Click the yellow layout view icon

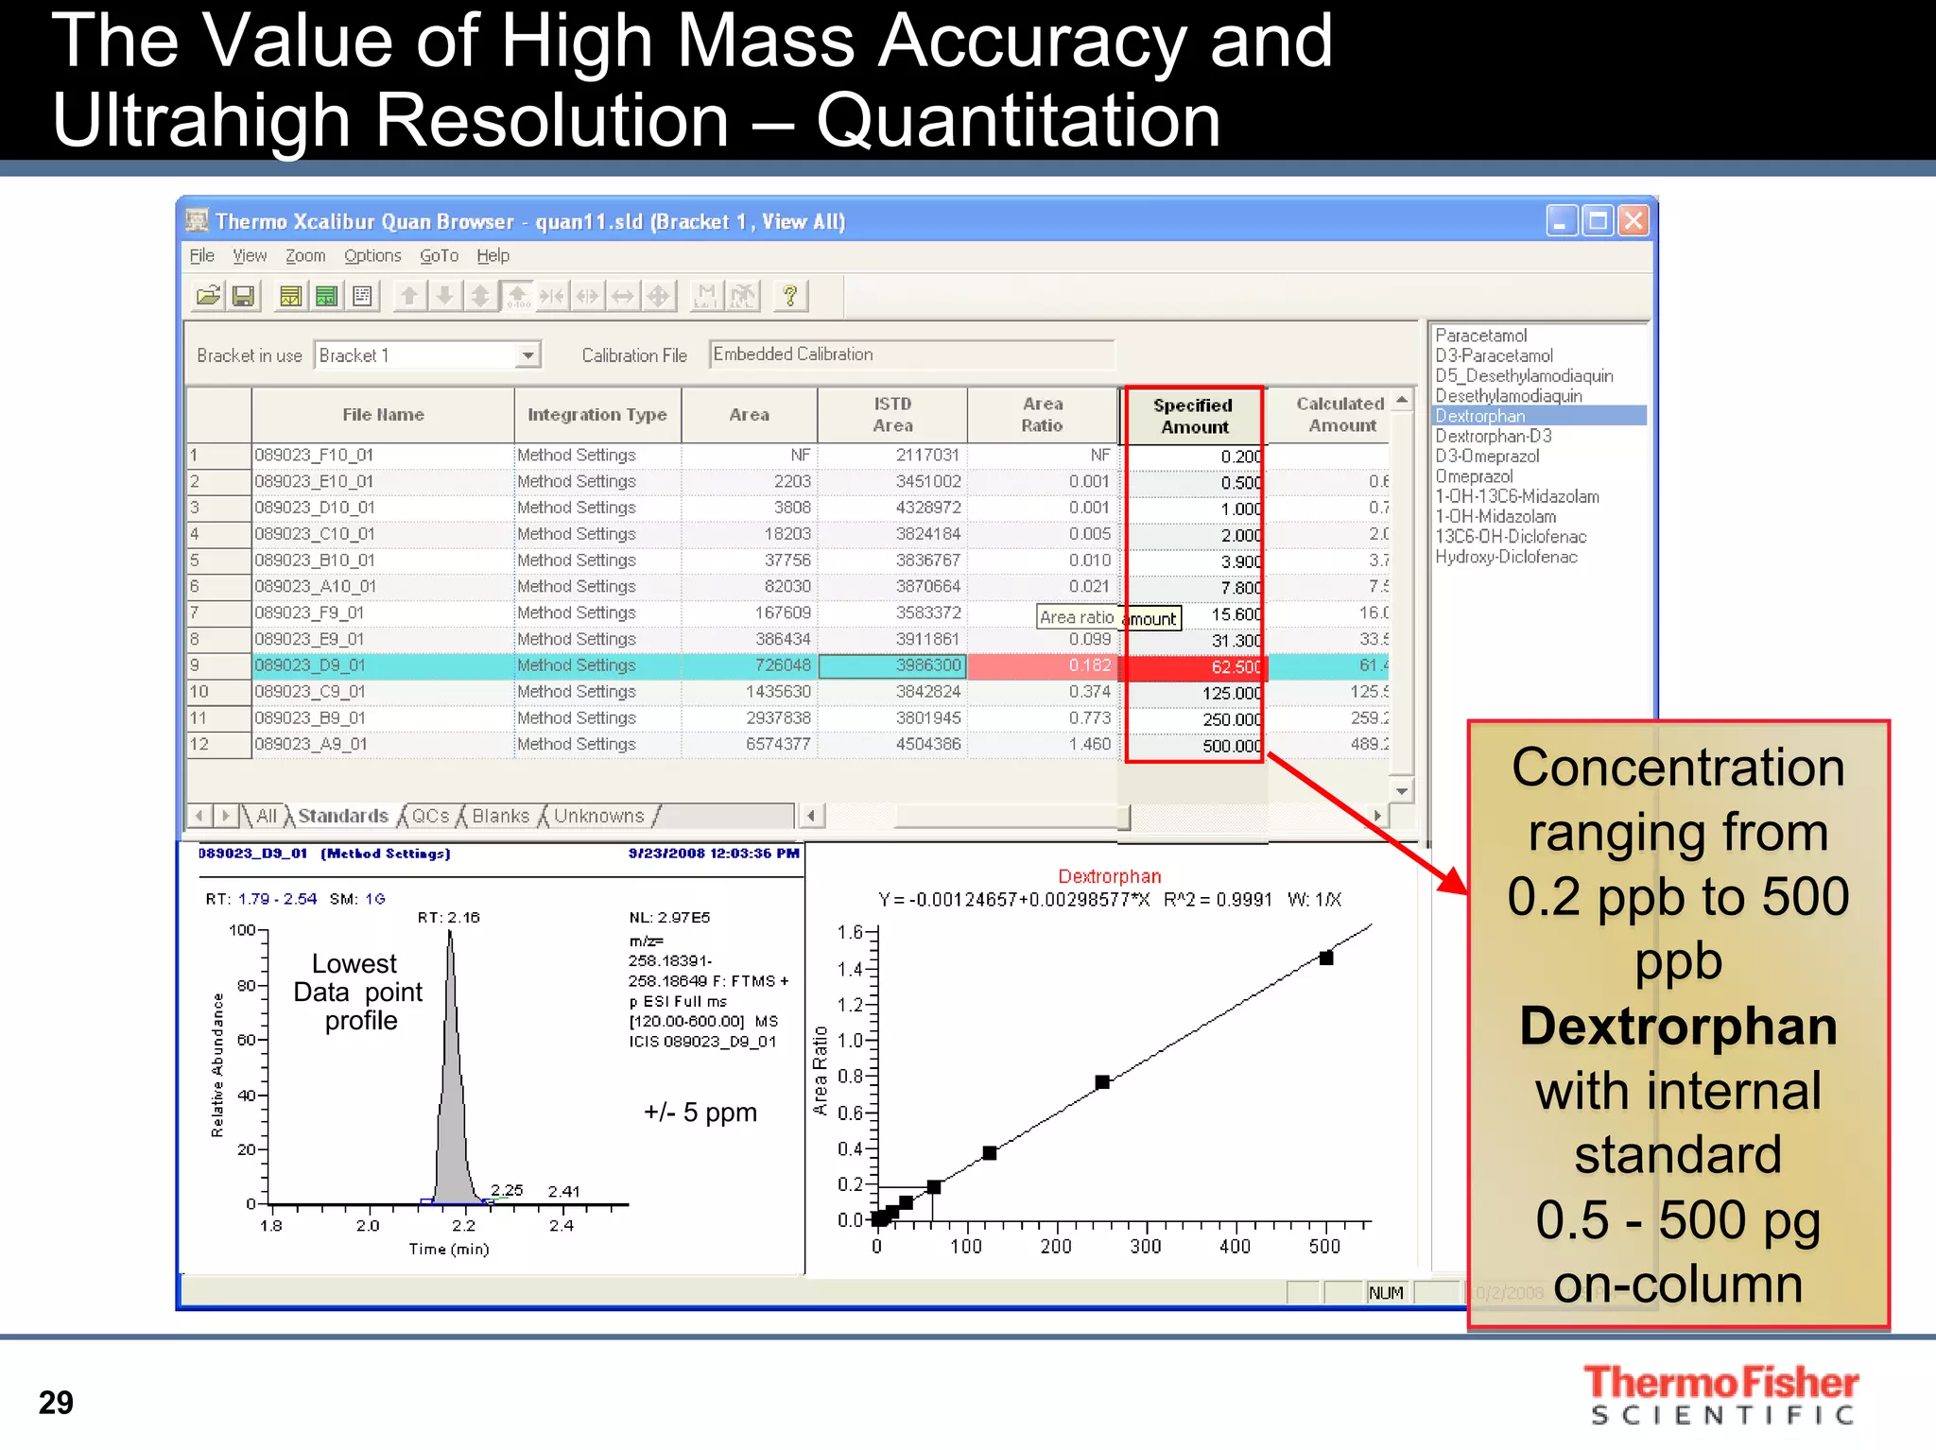(x=290, y=297)
